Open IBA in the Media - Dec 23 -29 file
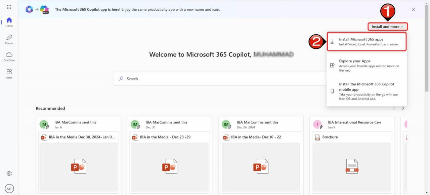The height and width of the screenshot is (195, 430). click(165, 137)
